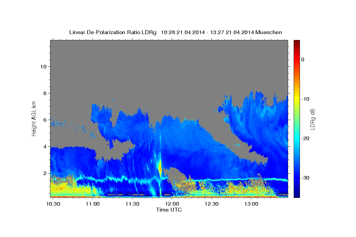
Task: Click the plot title "Linear De-Polarization Ratio LDRg"
Action: coord(113,32)
